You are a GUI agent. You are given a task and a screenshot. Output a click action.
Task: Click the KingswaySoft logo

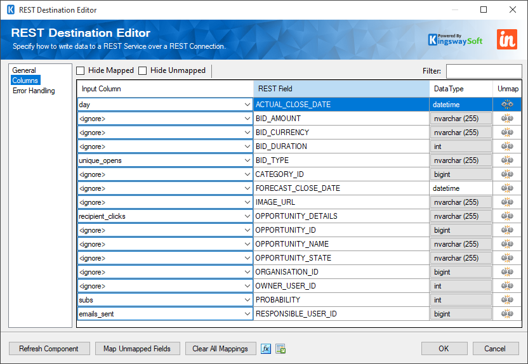tap(455, 40)
